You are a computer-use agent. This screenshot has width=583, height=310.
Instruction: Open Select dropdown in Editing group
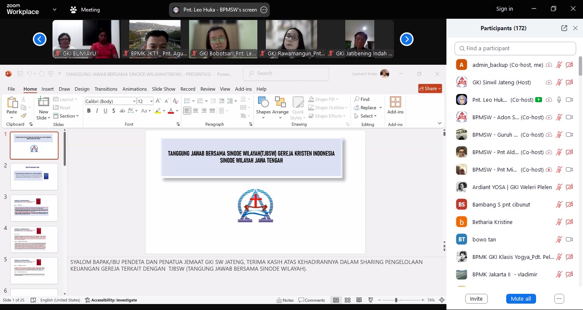[365, 116]
